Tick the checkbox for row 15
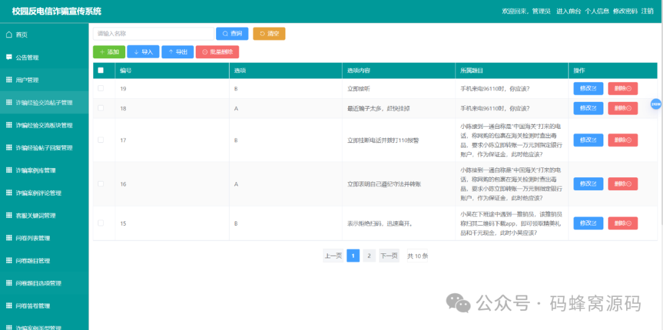The image size is (663, 330). click(101, 223)
